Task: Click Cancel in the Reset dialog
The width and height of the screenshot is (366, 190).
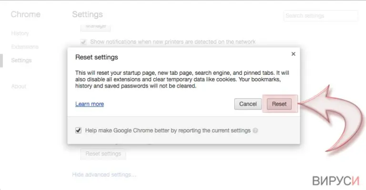Action: (x=248, y=104)
